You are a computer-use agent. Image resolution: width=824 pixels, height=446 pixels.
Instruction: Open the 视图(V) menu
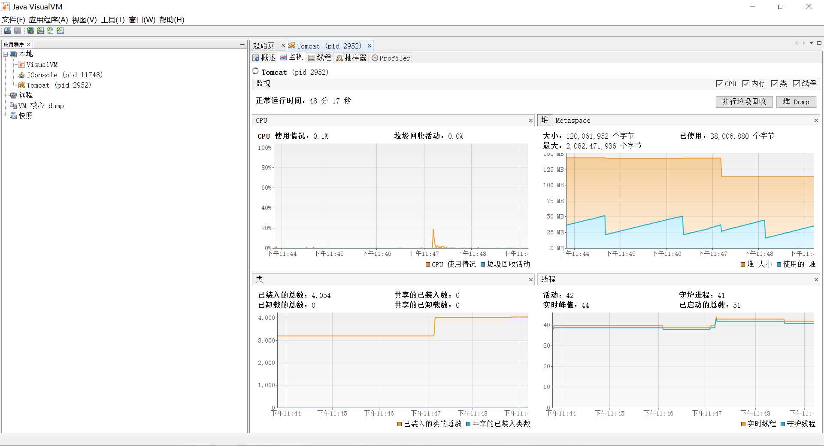[84, 20]
